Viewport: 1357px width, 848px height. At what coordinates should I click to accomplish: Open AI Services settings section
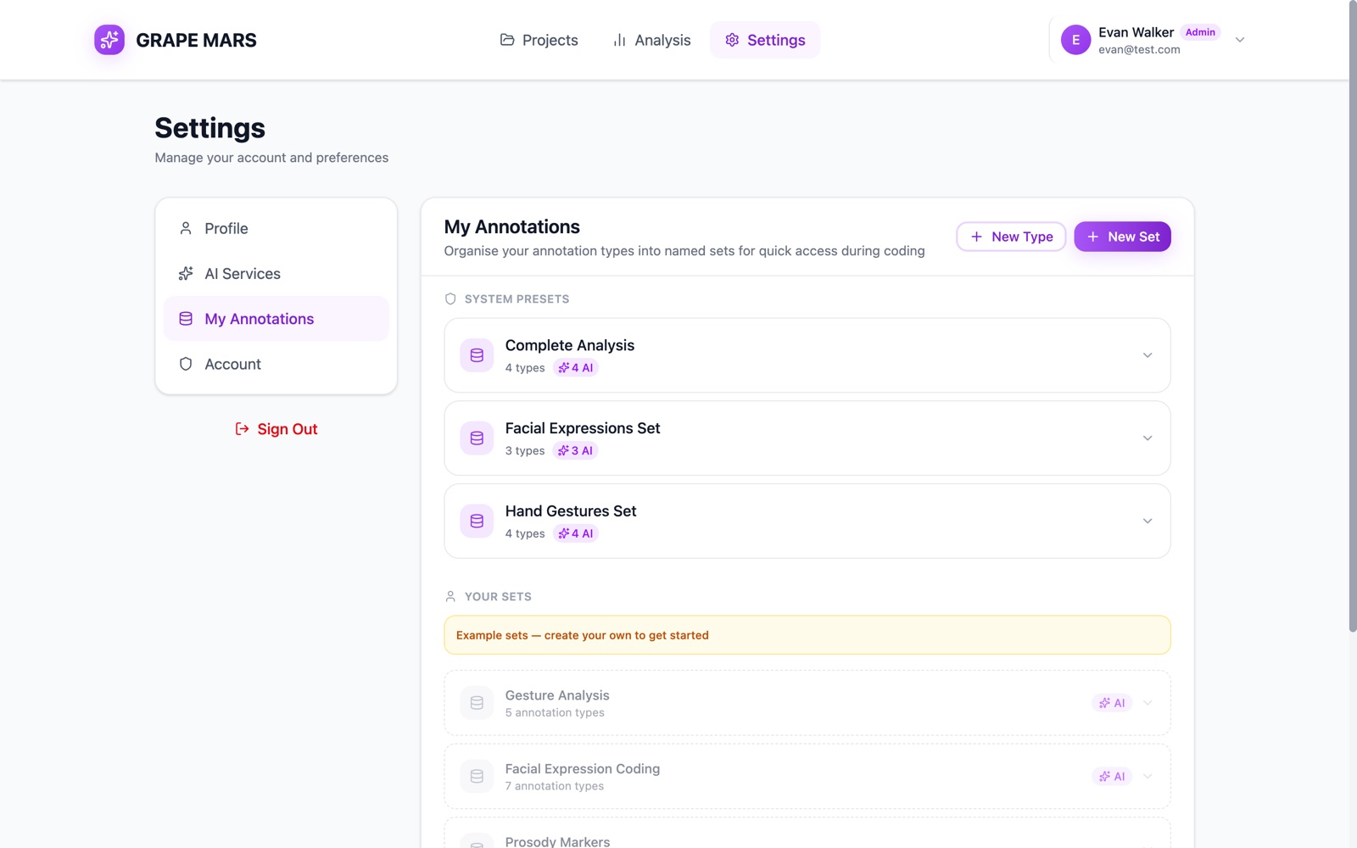click(x=276, y=274)
